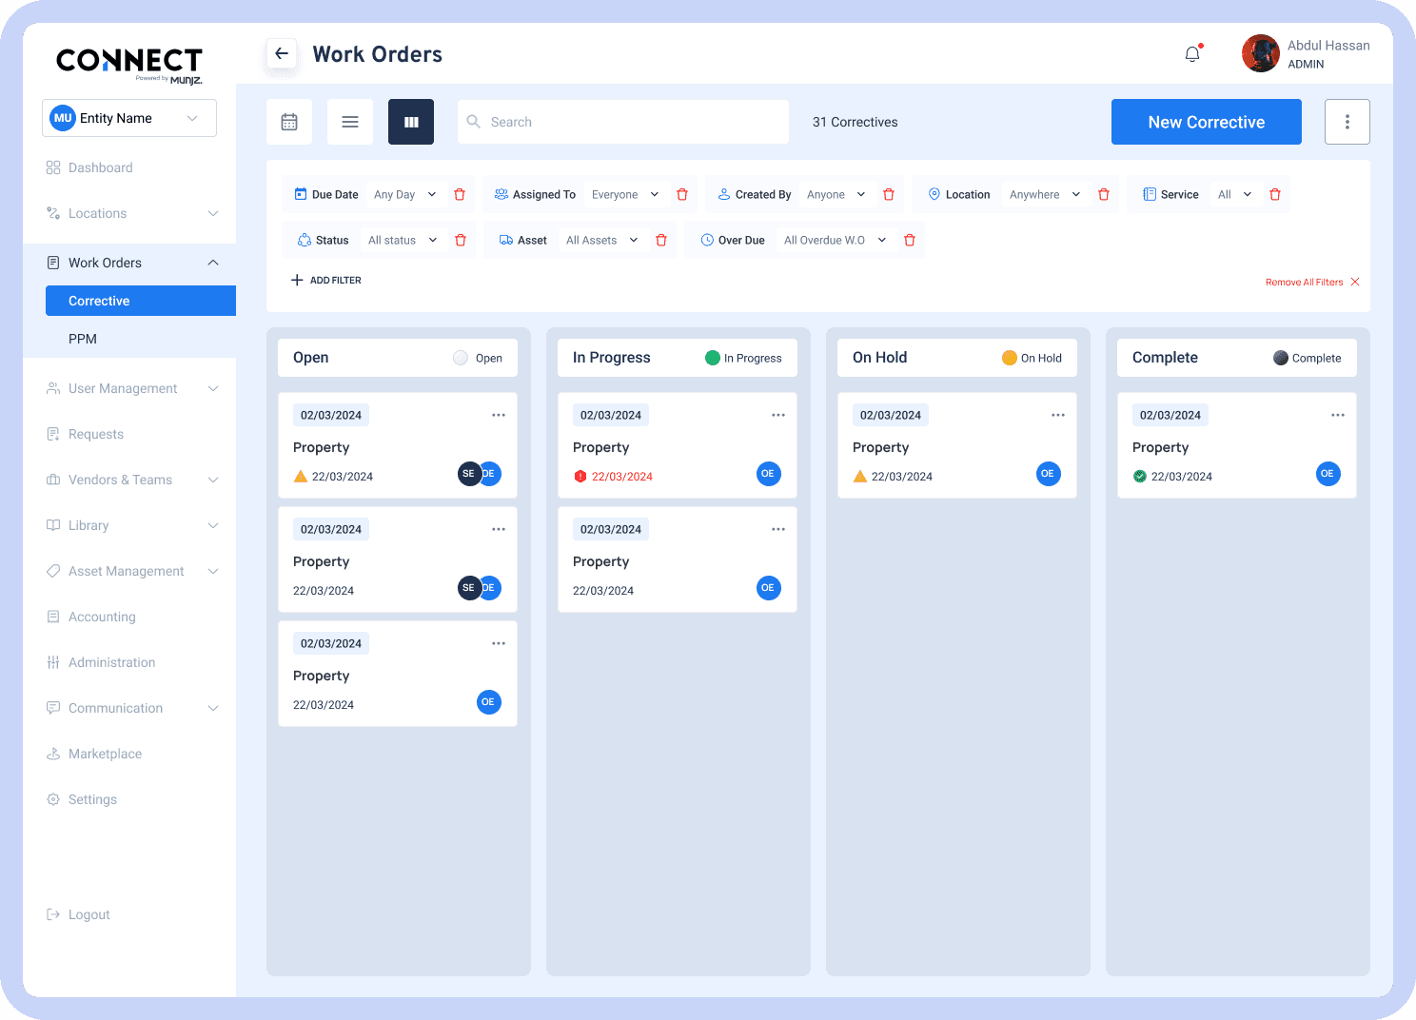Switch to calendar view of work orders
The width and height of the screenshot is (1416, 1020).
pos(288,121)
